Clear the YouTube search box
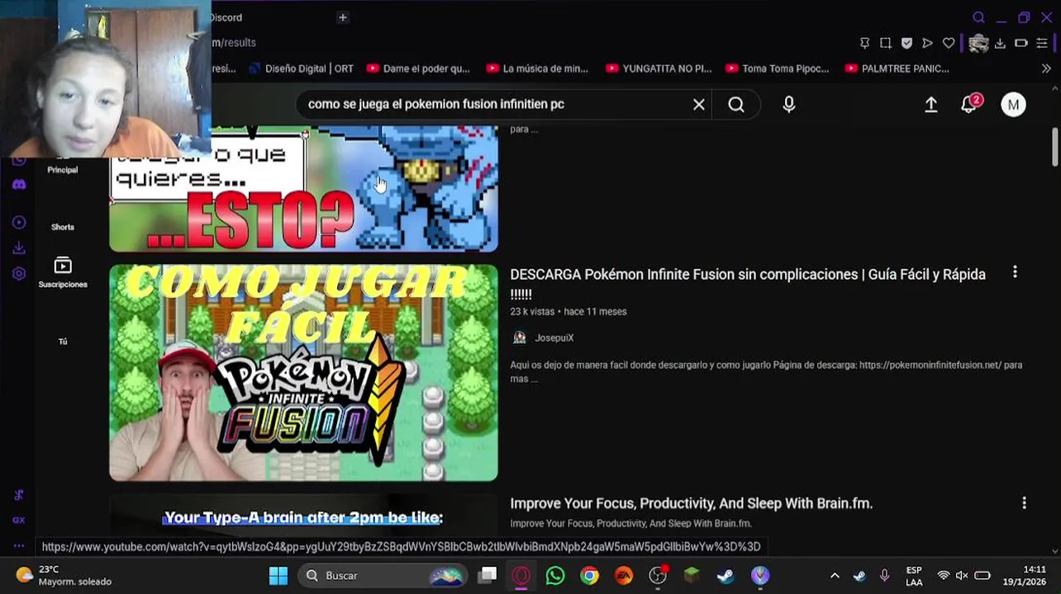Image resolution: width=1061 pixels, height=594 pixels. coord(699,104)
